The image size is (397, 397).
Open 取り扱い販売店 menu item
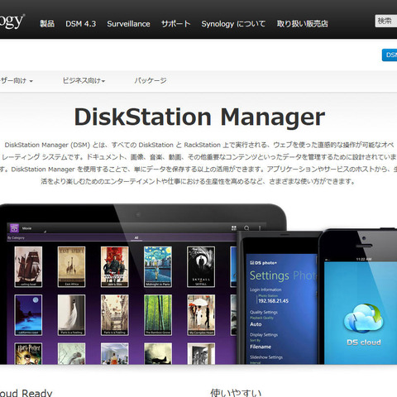coord(303,24)
